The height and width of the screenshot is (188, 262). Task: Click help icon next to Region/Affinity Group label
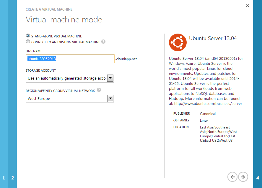click(99, 90)
